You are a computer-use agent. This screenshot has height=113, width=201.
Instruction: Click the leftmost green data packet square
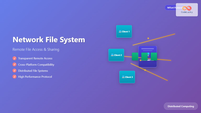[135, 56]
